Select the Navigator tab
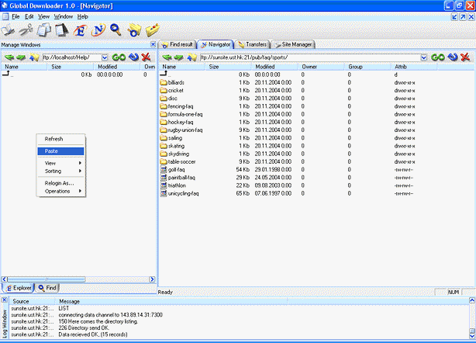This screenshot has height=343, width=476. 216,45
